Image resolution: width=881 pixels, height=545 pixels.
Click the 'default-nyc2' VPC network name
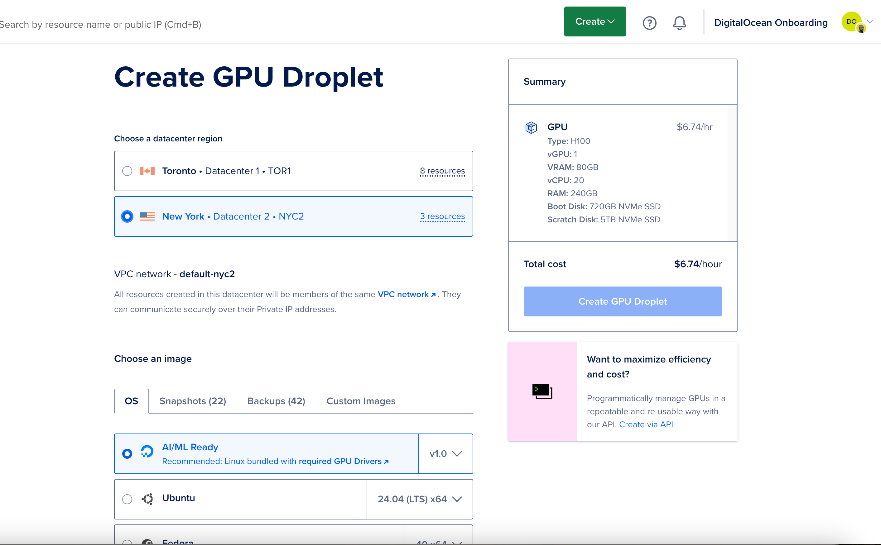pos(207,274)
